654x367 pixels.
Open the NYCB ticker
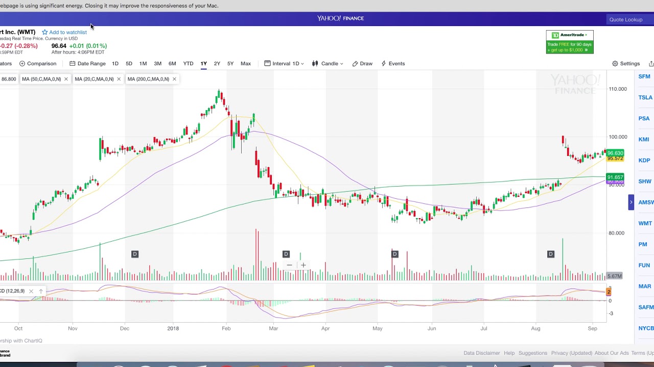point(646,328)
